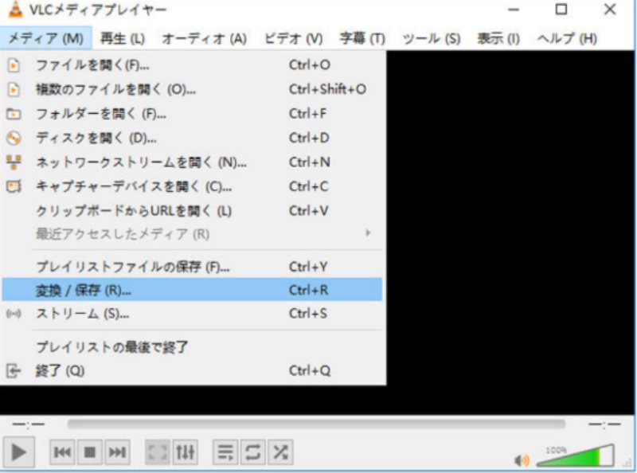Click the open file icon

click(14, 65)
